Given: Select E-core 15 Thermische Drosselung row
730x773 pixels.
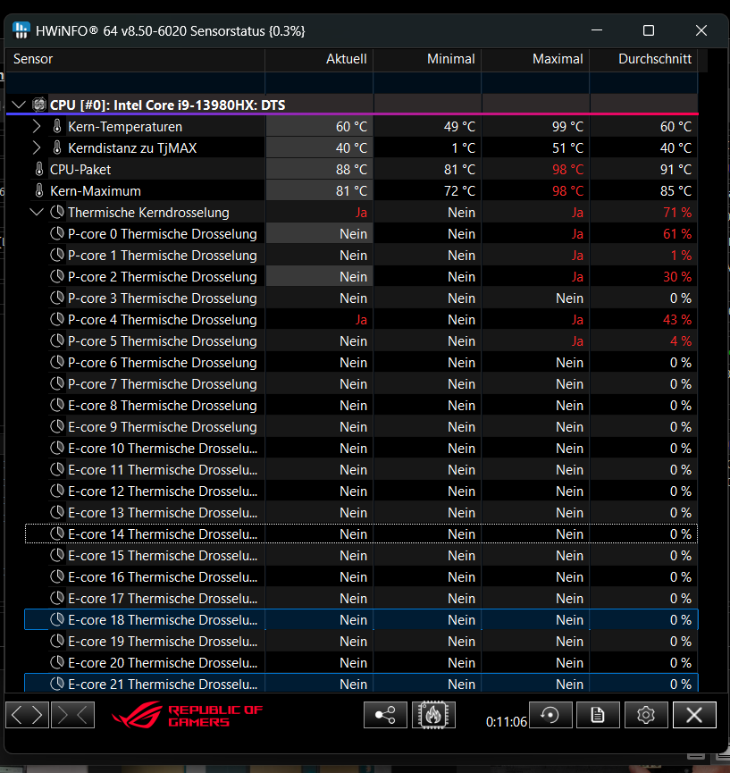Looking at the screenshot, I should tap(361, 556).
